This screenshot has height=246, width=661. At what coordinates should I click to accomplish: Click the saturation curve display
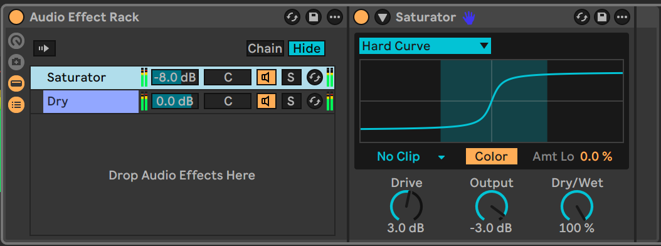(492, 101)
